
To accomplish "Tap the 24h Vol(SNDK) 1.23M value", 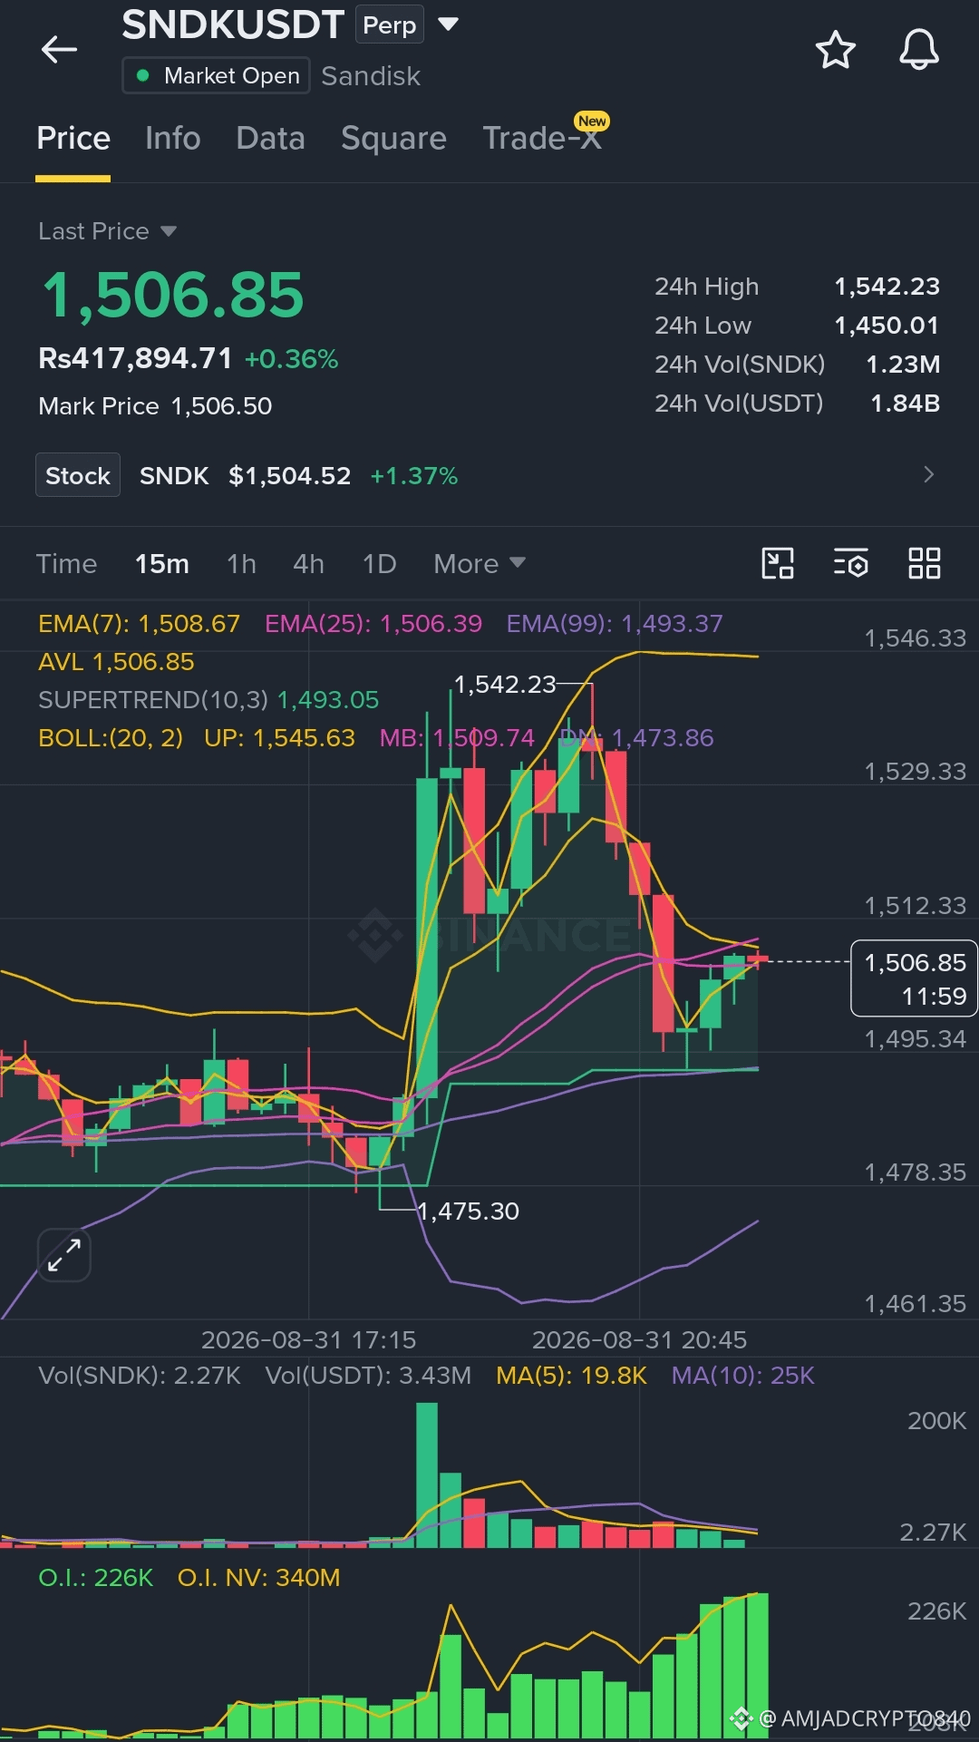I will [x=903, y=365].
